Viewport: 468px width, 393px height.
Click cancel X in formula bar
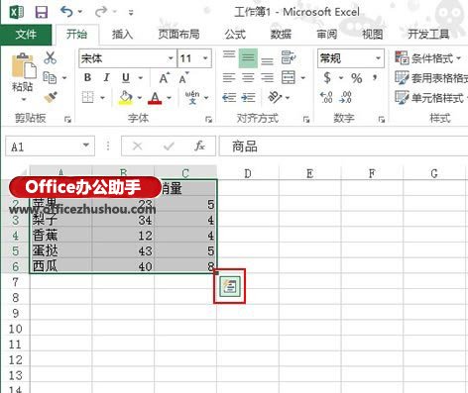point(137,146)
